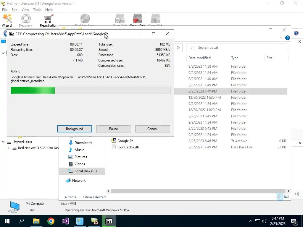Click the Find Partitions toolbar icon
303x227 pixels.
tap(85, 20)
